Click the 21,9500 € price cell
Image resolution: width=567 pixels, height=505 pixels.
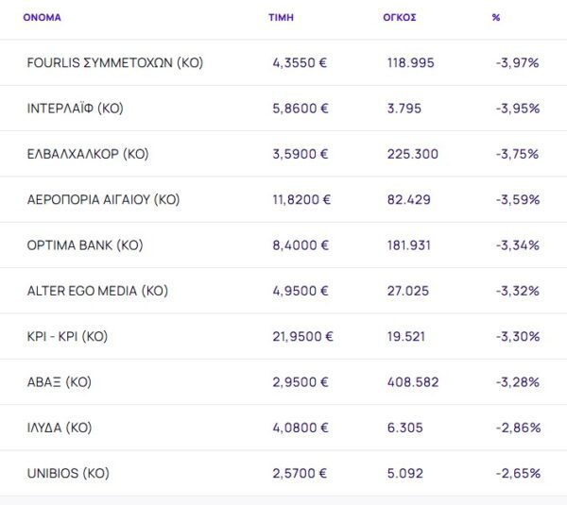(302, 336)
